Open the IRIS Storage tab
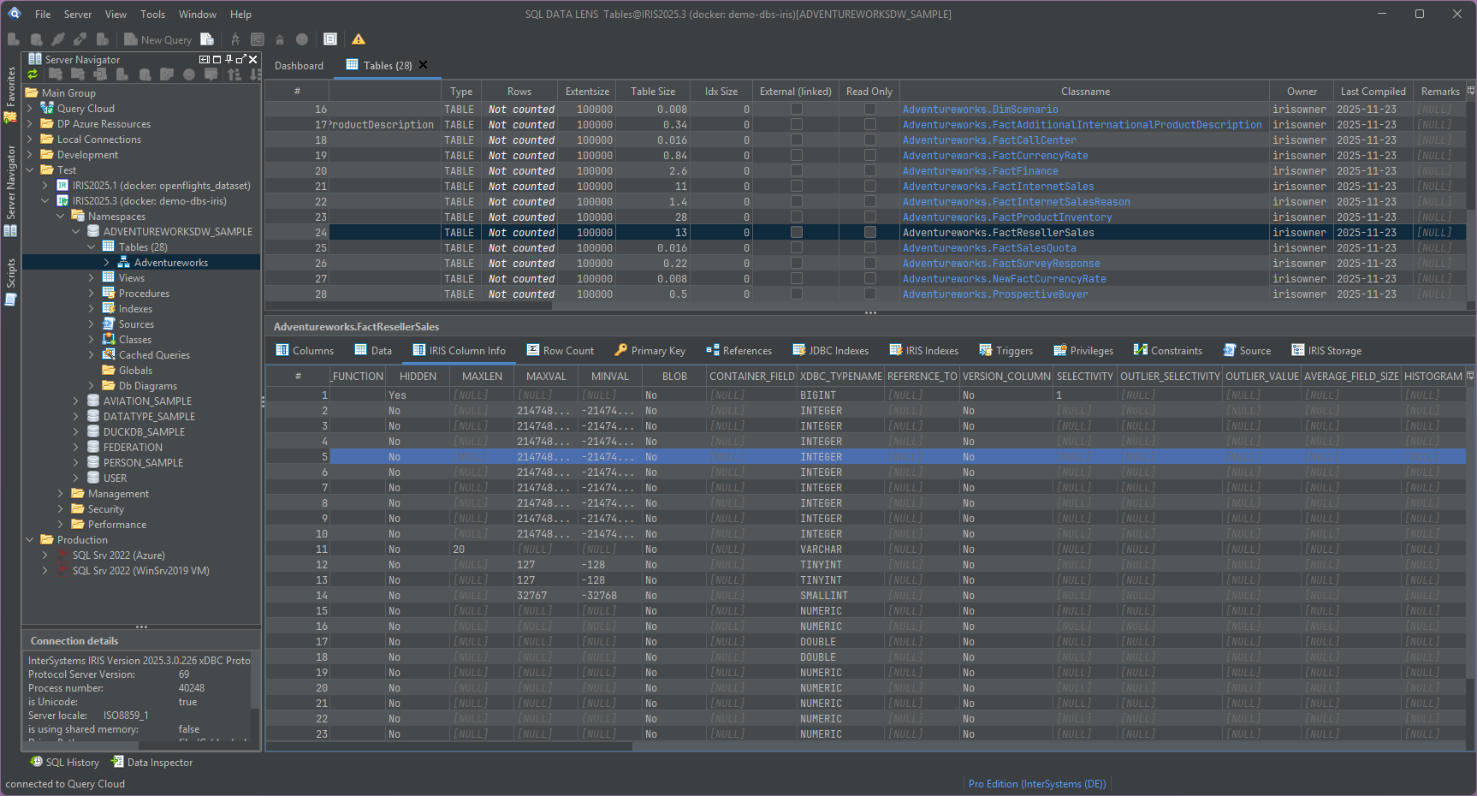Screen dimensions: 1477x796 [x=1326, y=351]
